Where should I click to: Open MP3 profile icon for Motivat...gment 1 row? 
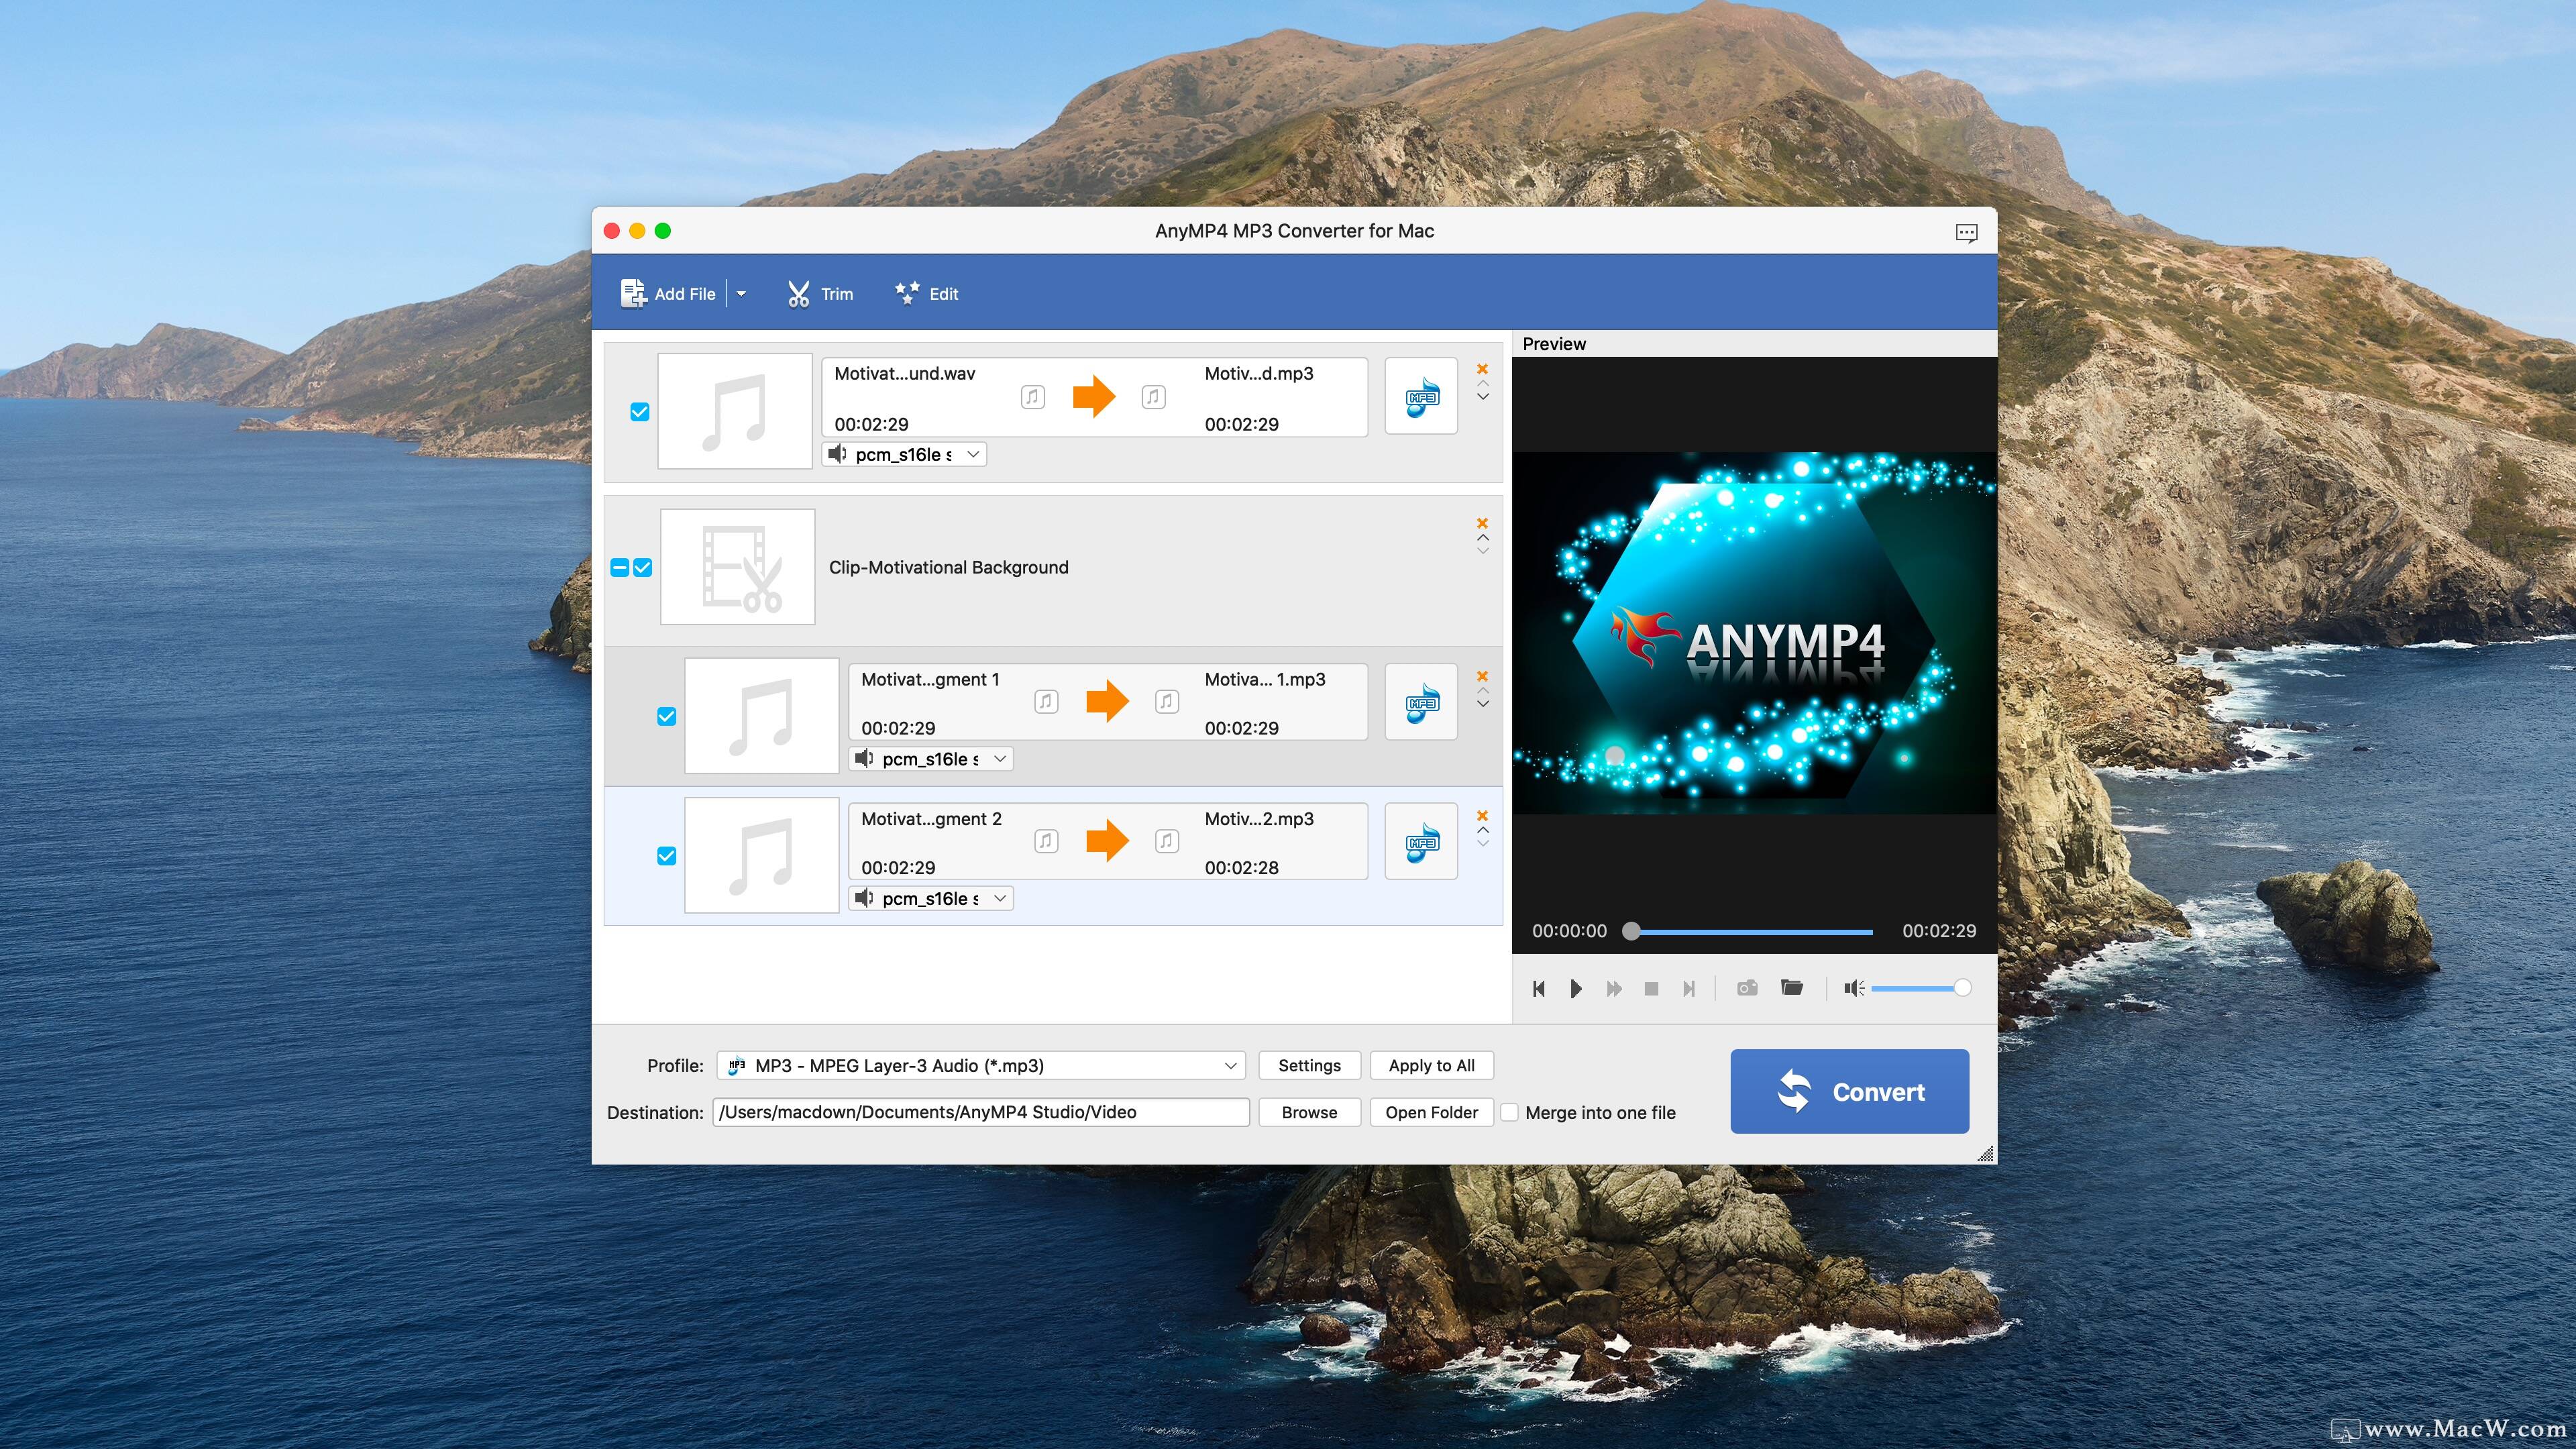pos(1421,702)
